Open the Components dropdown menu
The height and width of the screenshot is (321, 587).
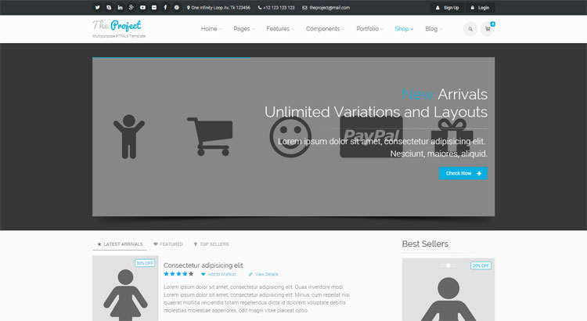click(x=325, y=29)
